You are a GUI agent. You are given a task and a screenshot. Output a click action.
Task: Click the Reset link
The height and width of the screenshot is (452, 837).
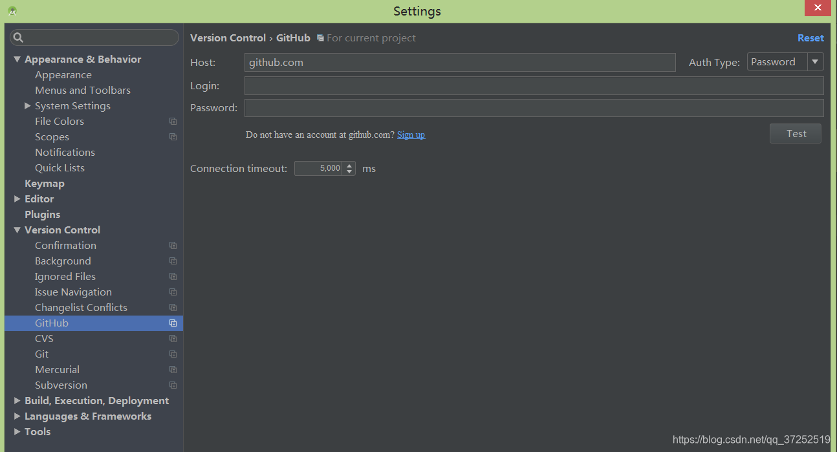(x=810, y=38)
